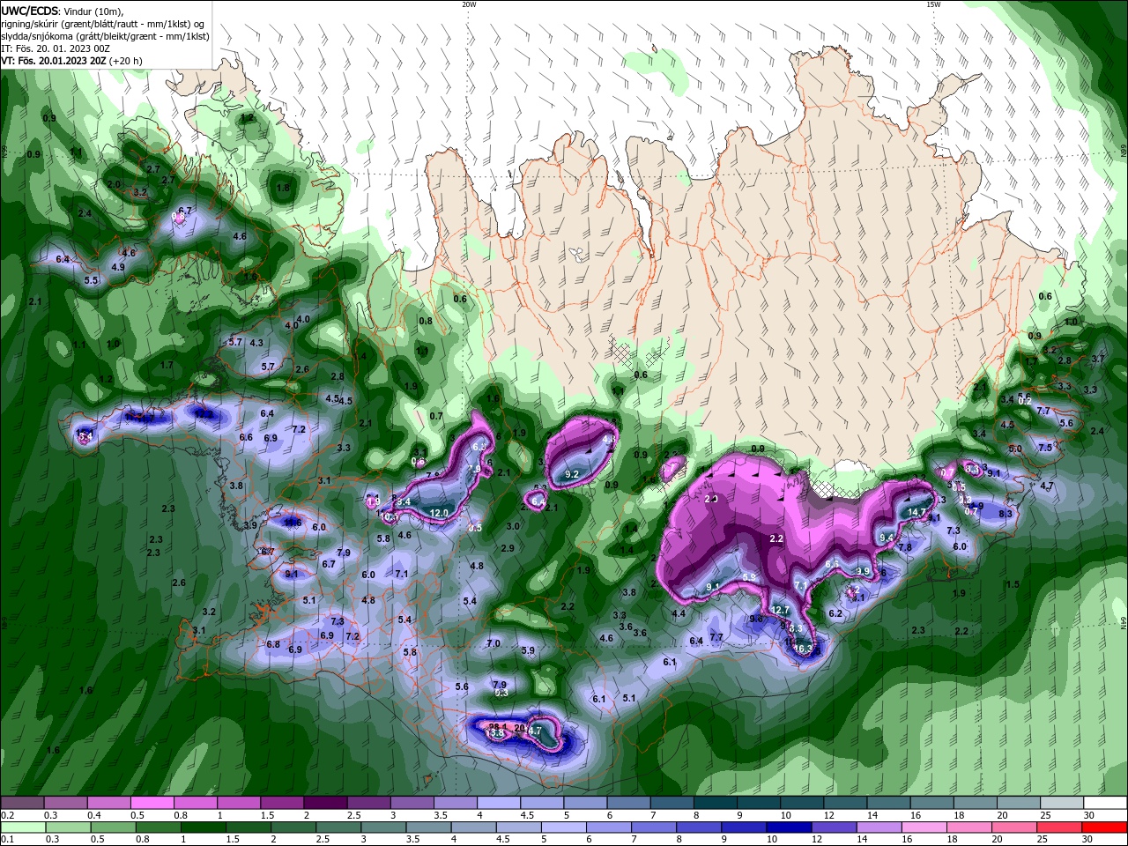
Task: Click the 3.7 value on map
Action: pyautogui.click(x=1098, y=359)
